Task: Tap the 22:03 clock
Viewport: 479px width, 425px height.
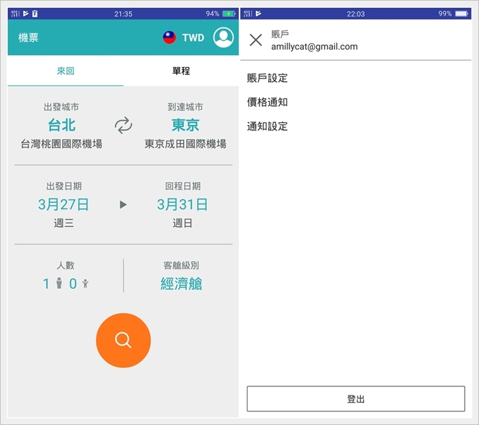Action: click(x=356, y=14)
